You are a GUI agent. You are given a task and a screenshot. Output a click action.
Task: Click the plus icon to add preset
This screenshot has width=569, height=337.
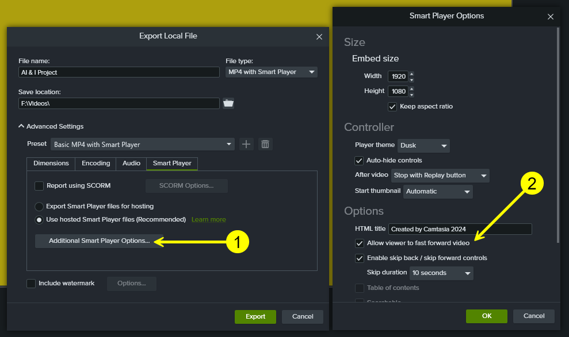[246, 144]
